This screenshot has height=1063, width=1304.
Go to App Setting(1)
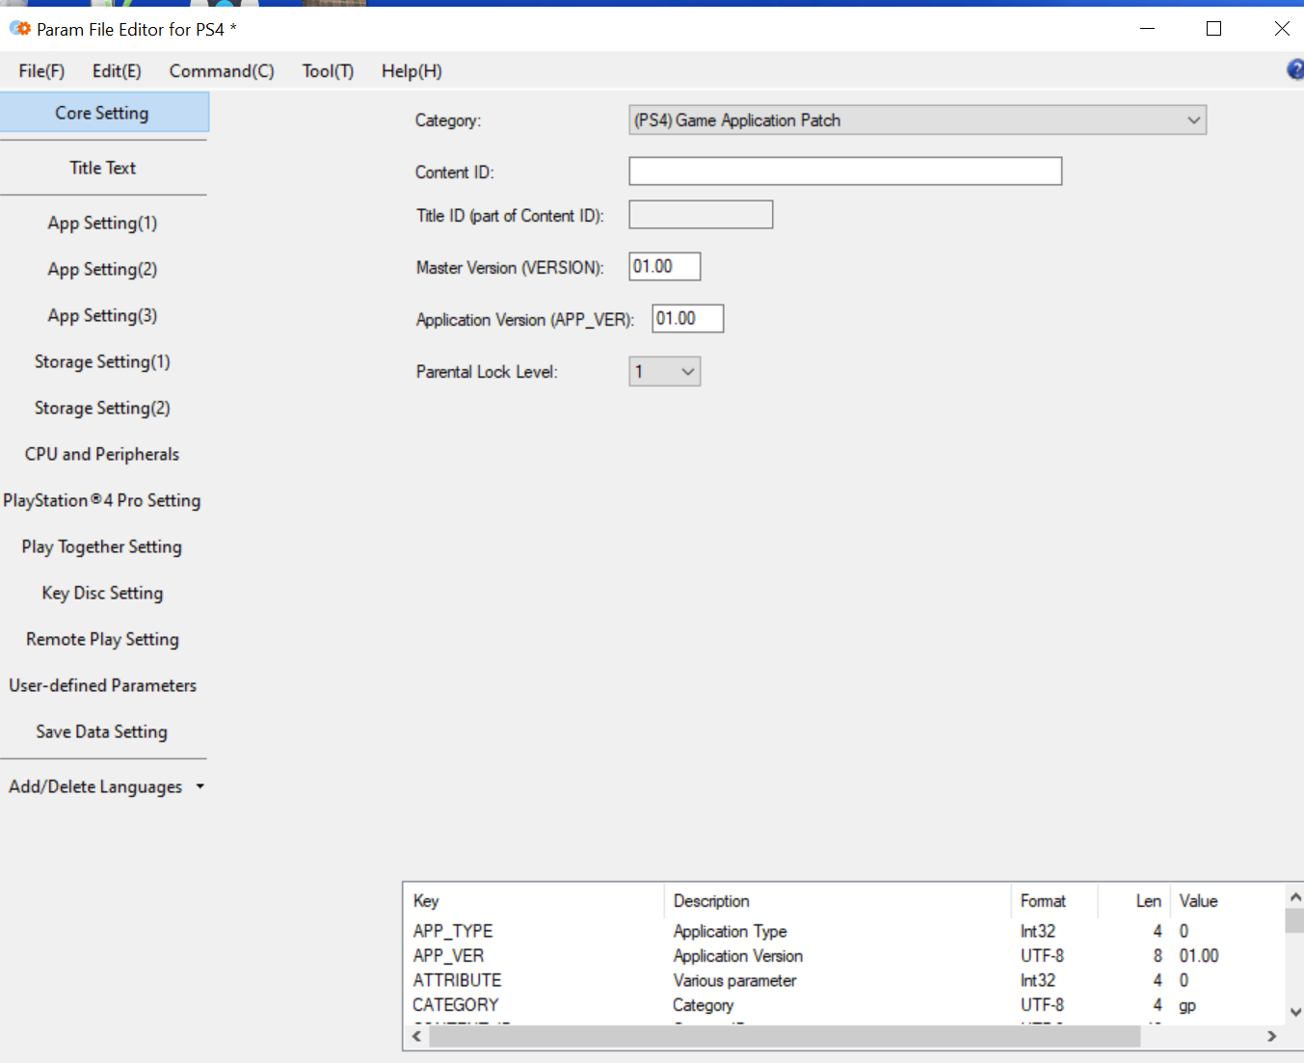[103, 223]
